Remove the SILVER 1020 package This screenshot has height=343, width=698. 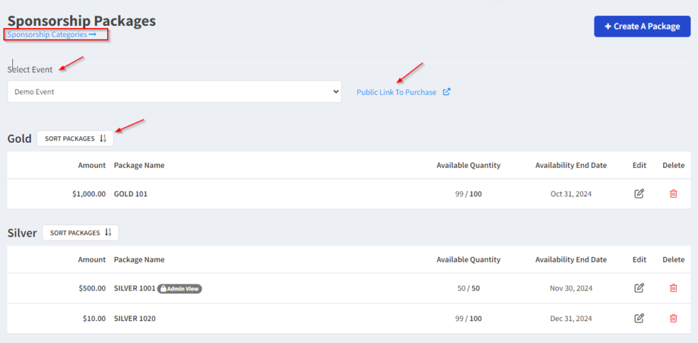[673, 318]
